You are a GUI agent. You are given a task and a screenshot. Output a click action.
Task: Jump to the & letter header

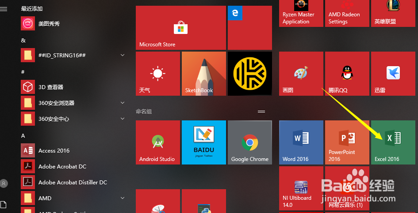click(23, 41)
